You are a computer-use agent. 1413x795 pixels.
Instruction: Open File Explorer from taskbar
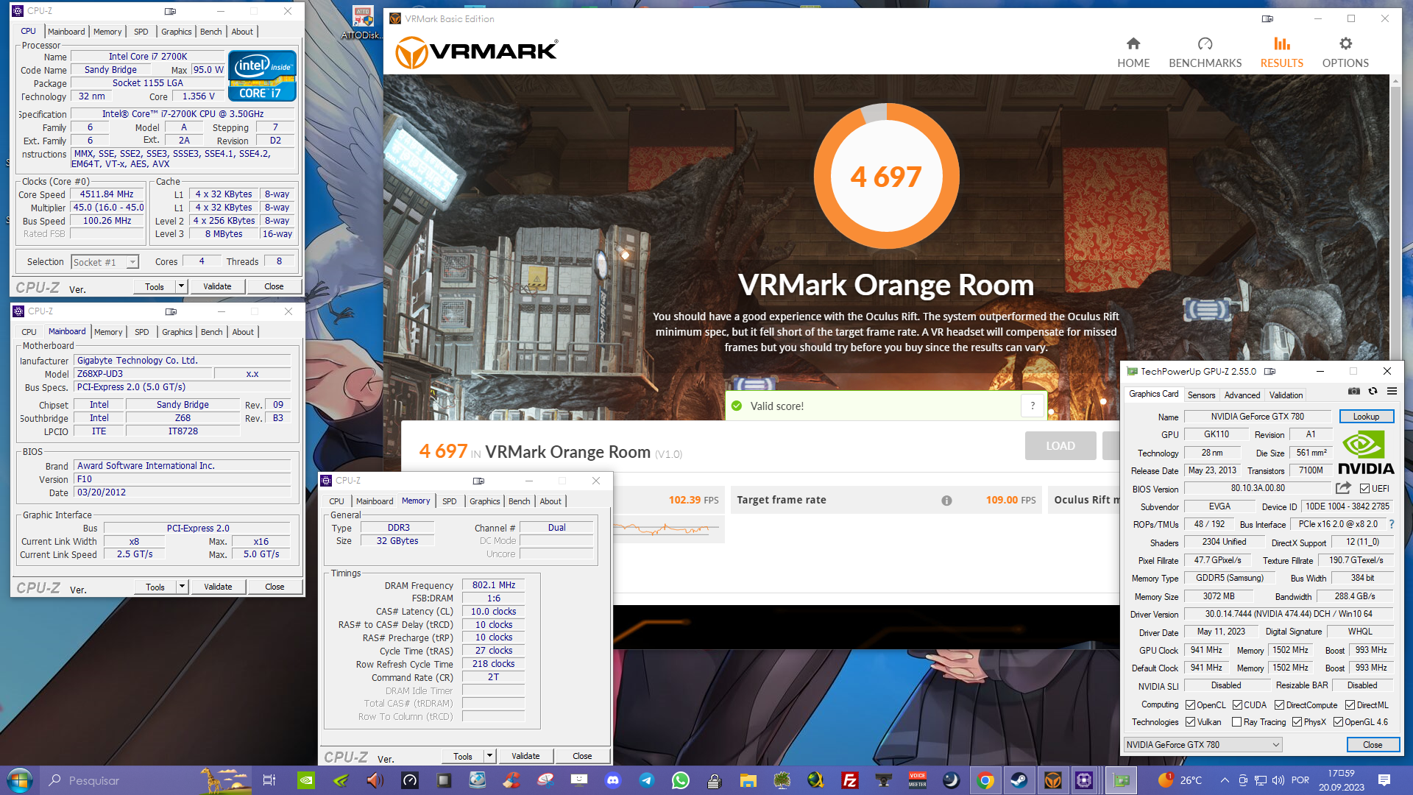coord(748,780)
